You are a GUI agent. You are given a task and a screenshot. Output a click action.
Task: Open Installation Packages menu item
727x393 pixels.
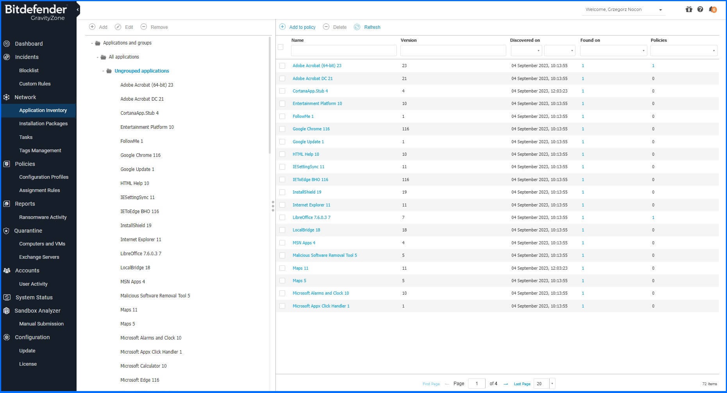[43, 124]
